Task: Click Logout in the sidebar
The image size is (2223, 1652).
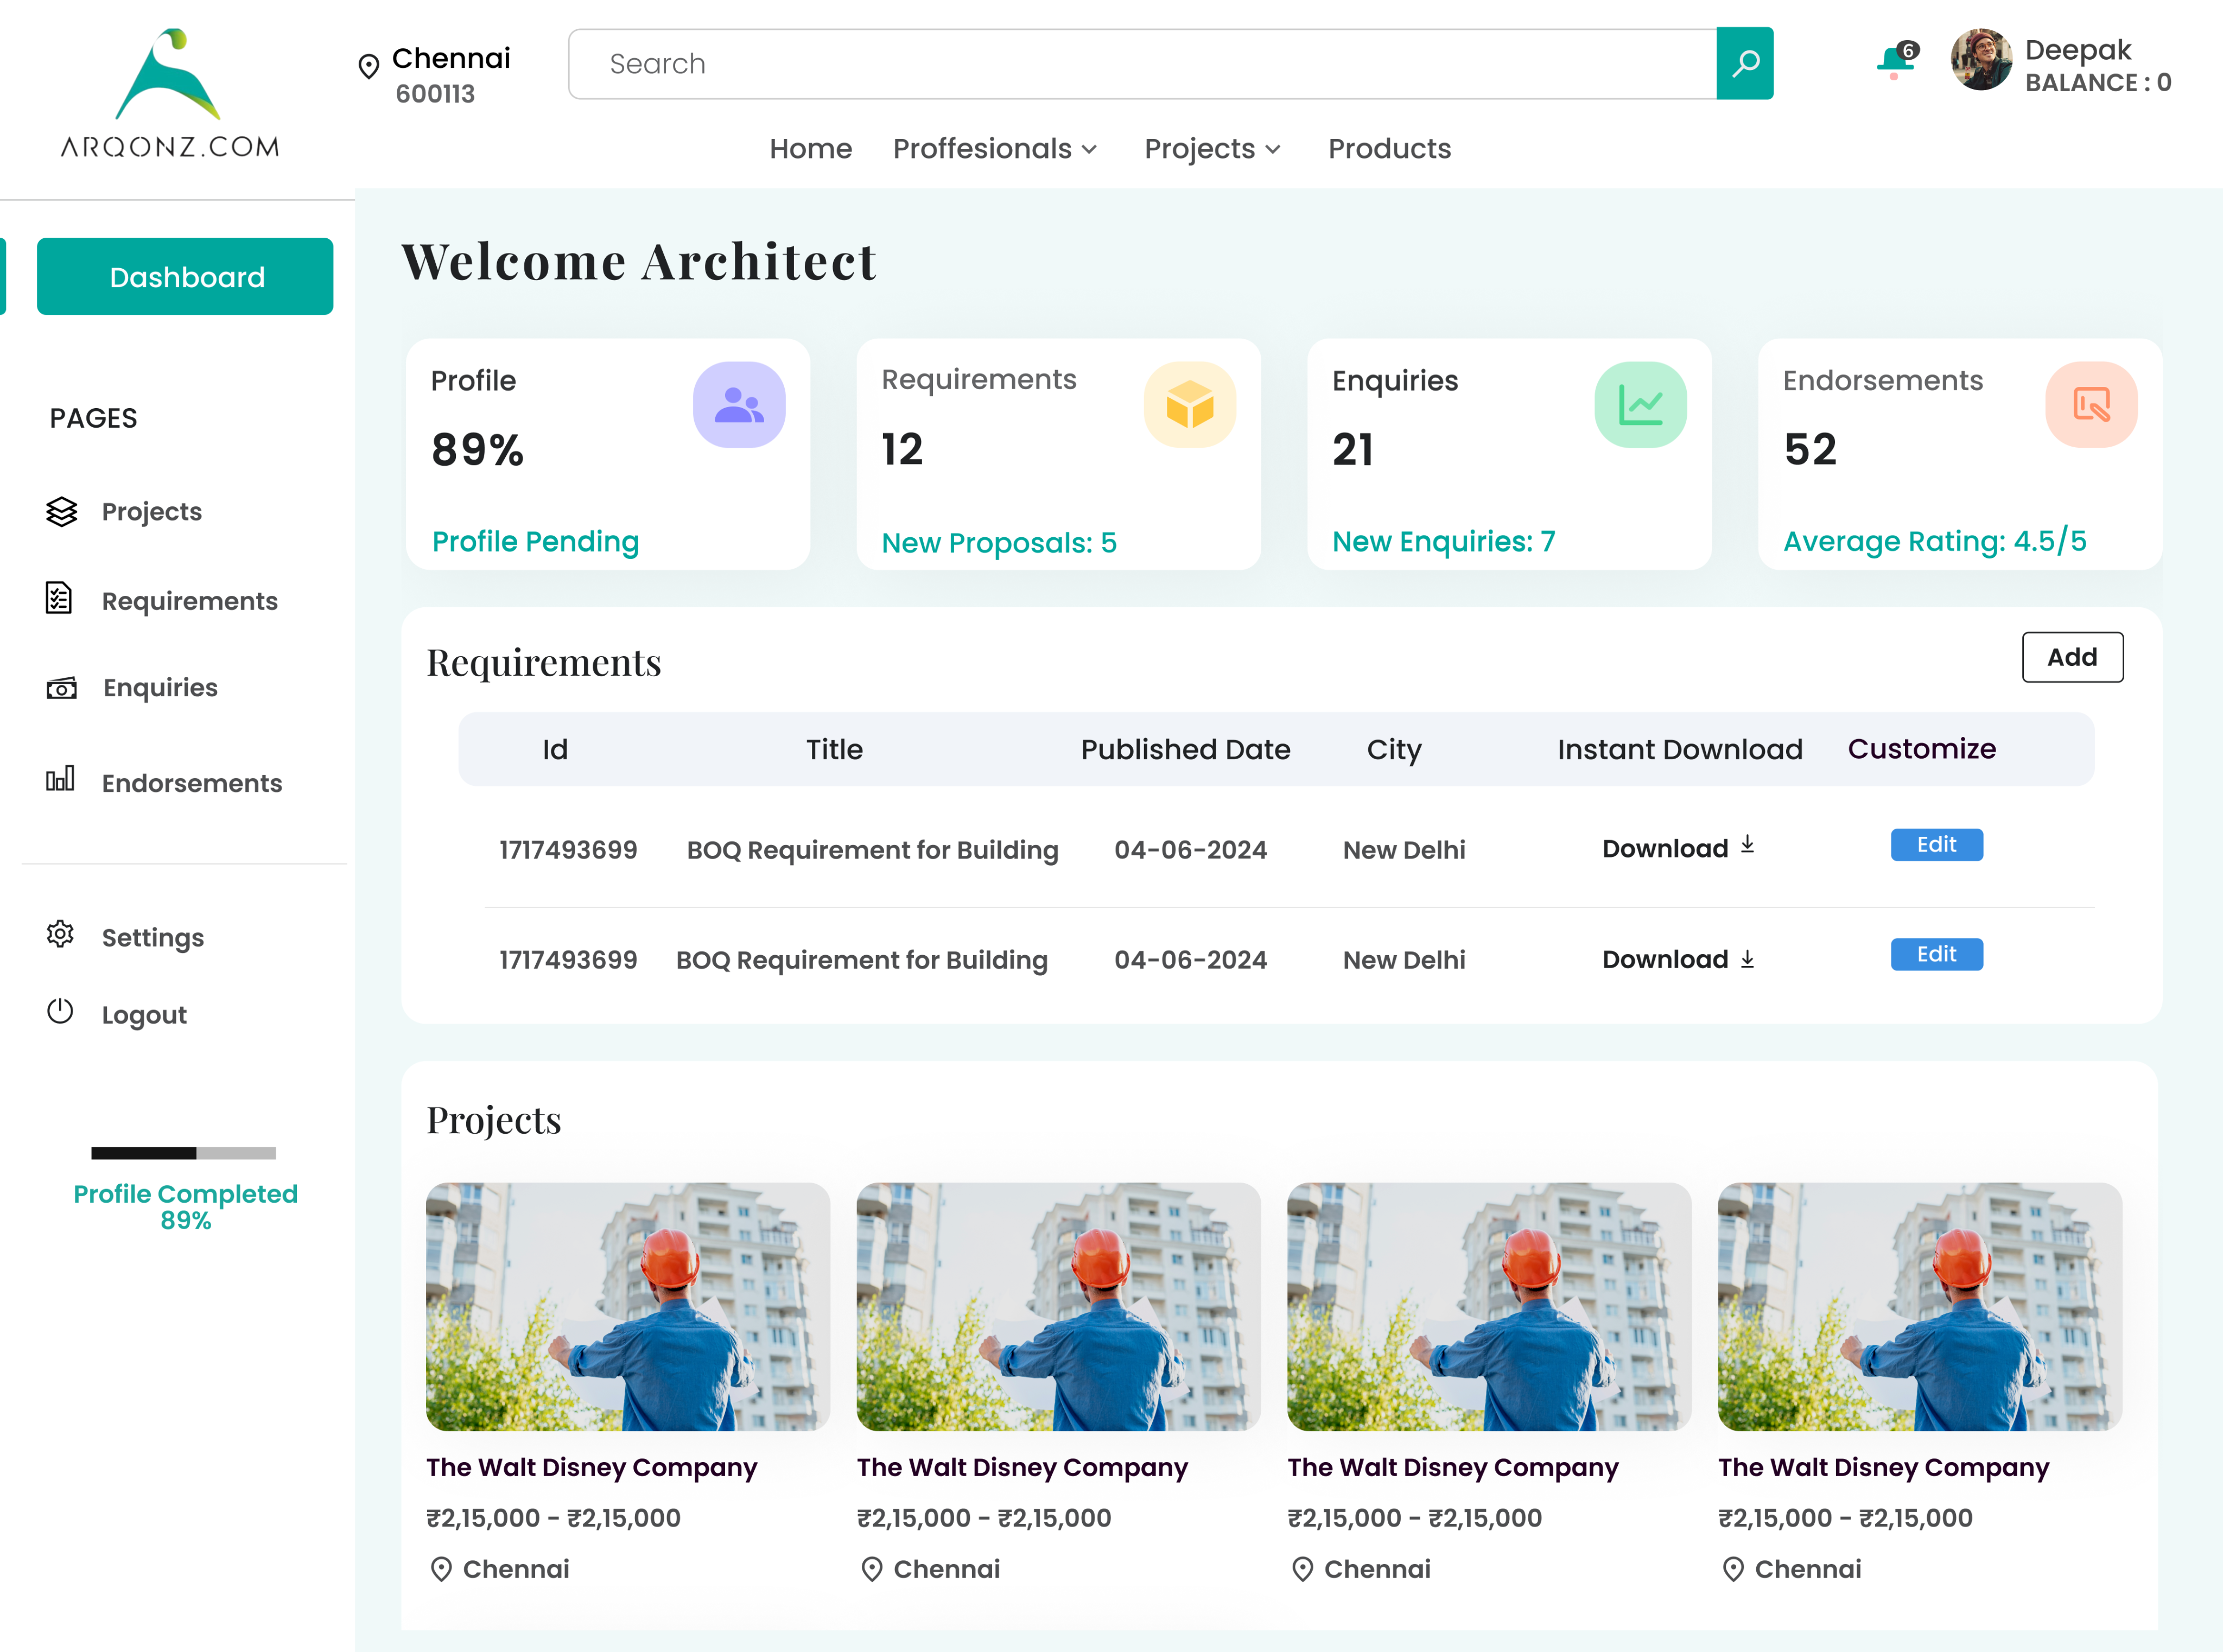Action: (144, 1015)
